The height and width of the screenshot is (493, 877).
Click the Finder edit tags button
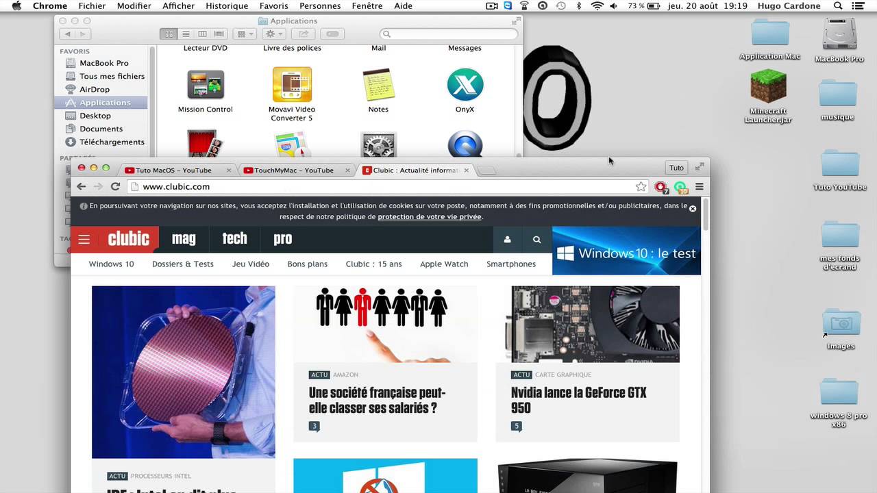pyautogui.click(x=332, y=34)
